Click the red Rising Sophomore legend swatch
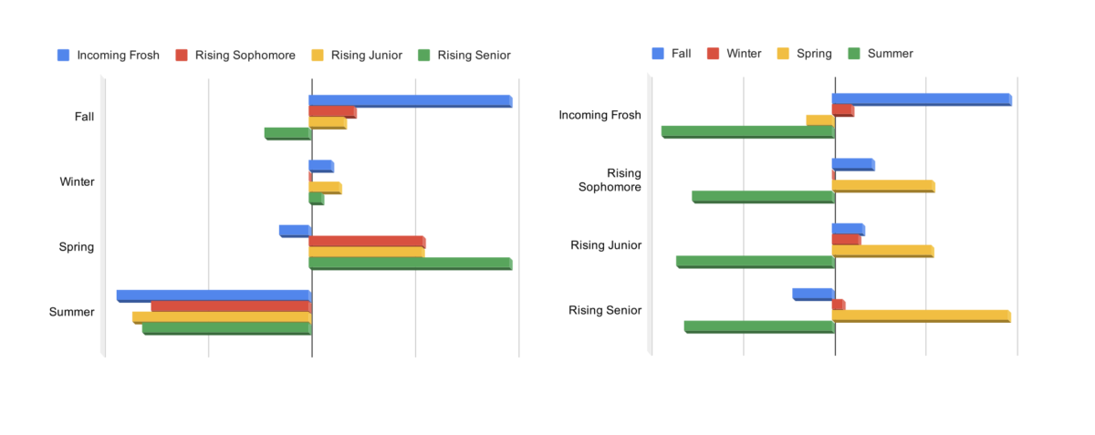Screen dimensions: 1095x435 (x=182, y=55)
